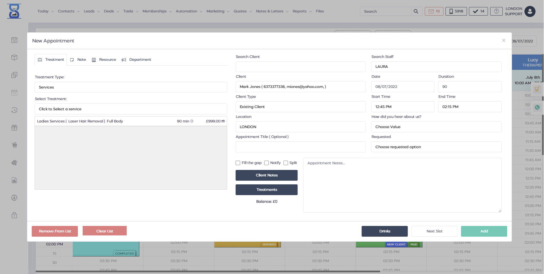544x274 pixels.
Task: Click the search magnifier icon
Action: (x=416, y=11)
